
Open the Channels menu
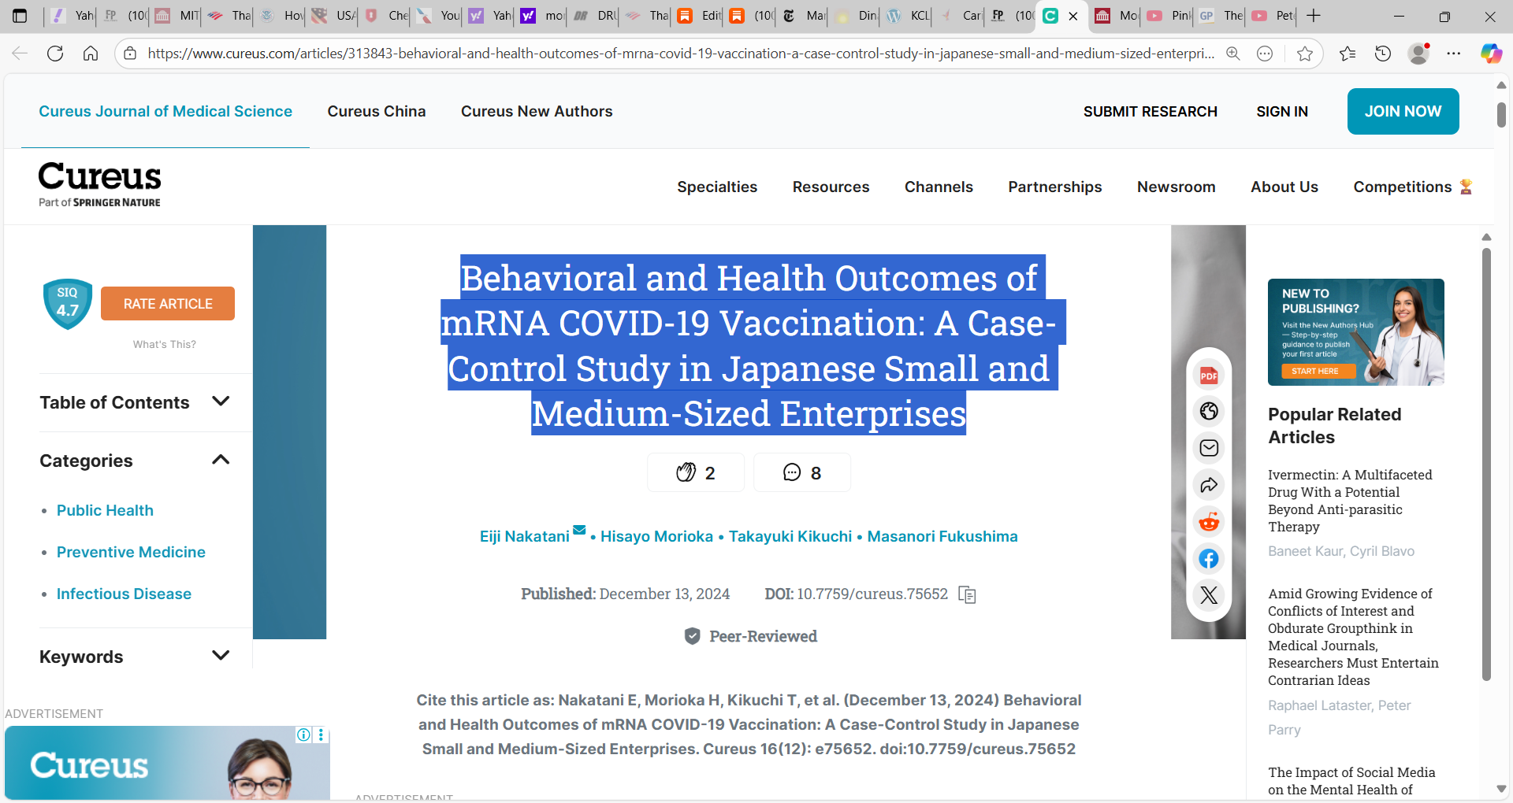(x=939, y=187)
